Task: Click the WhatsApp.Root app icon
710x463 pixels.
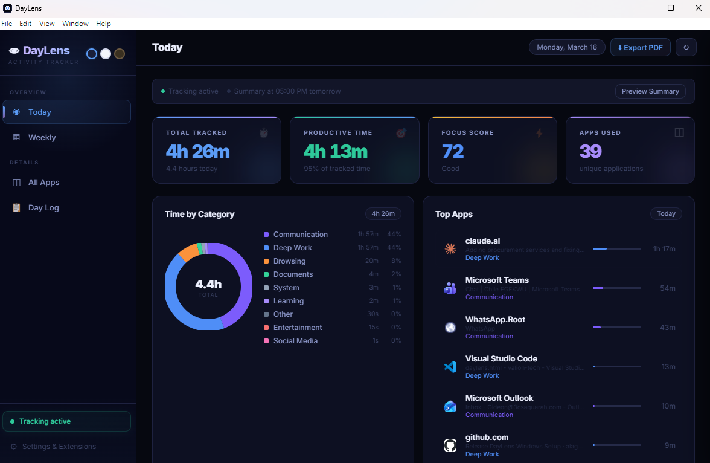Action: 450,328
